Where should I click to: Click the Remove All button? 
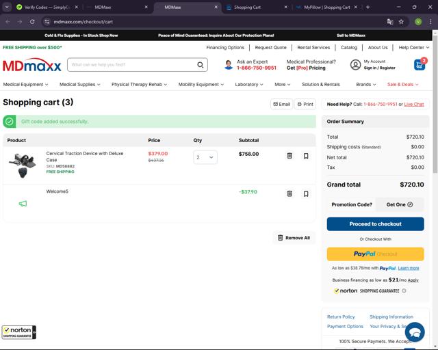(294, 238)
